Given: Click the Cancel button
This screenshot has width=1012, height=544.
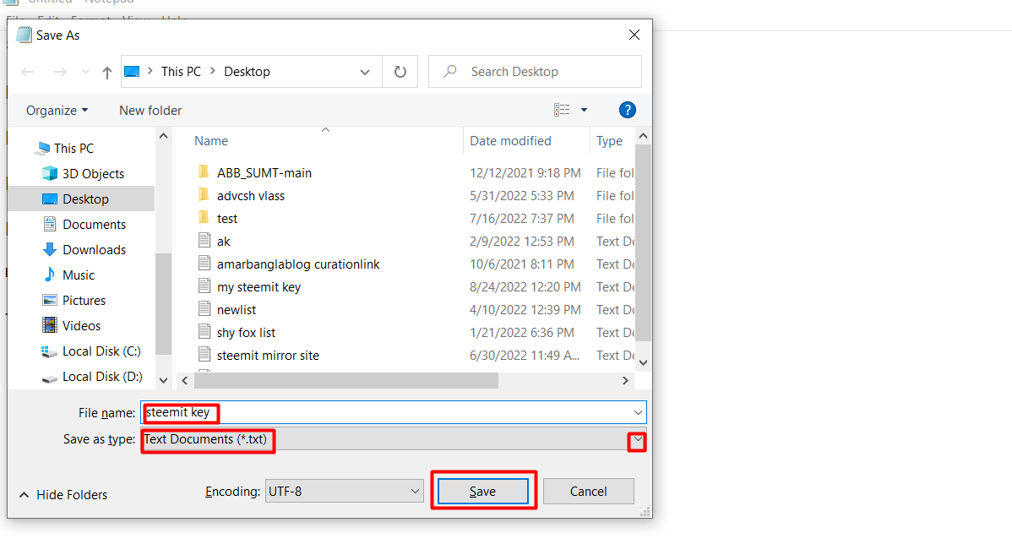Looking at the screenshot, I should pyautogui.click(x=588, y=491).
